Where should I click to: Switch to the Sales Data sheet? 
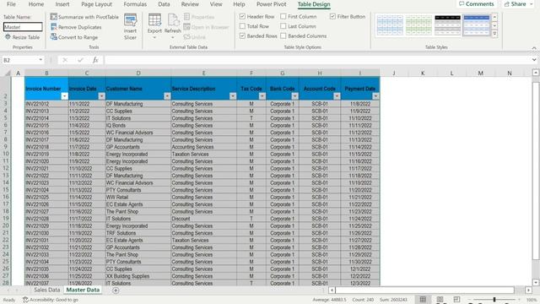pyautogui.click(x=47, y=290)
